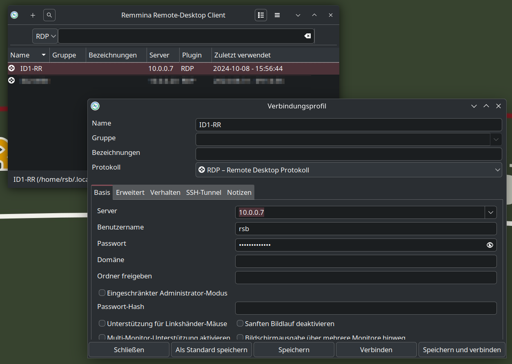
Task: Tick Sanften Bildlauf deaktivieren checkbox
Action: coord(240,324)
